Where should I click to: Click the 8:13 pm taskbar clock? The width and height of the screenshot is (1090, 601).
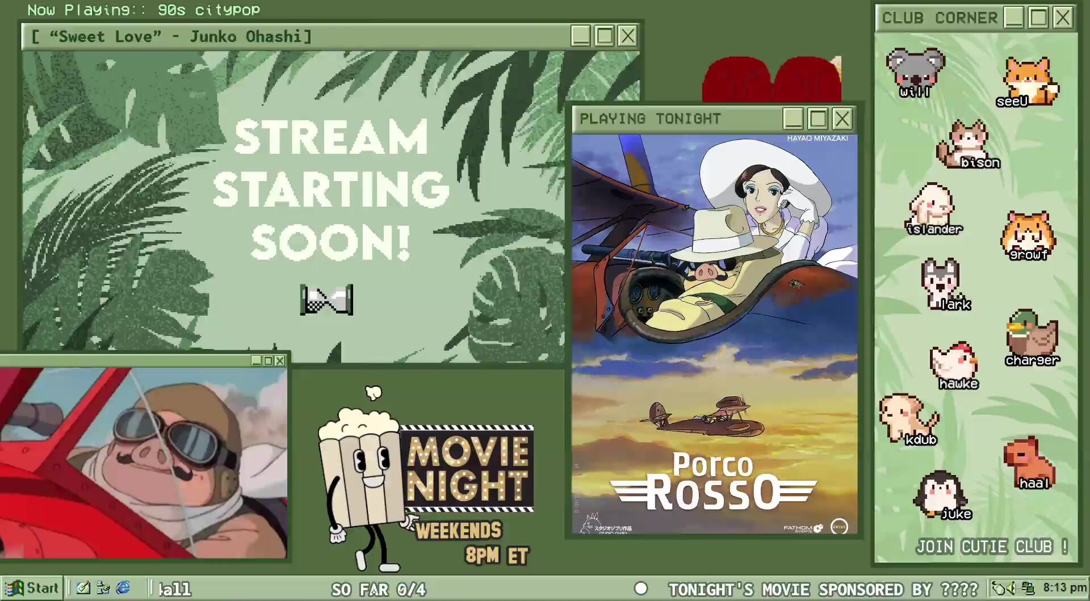(x=1064, y=587)
